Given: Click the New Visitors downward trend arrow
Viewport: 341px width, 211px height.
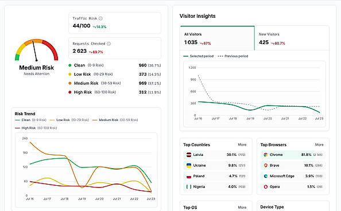Looking at the screenshot, I should point(273,44).
